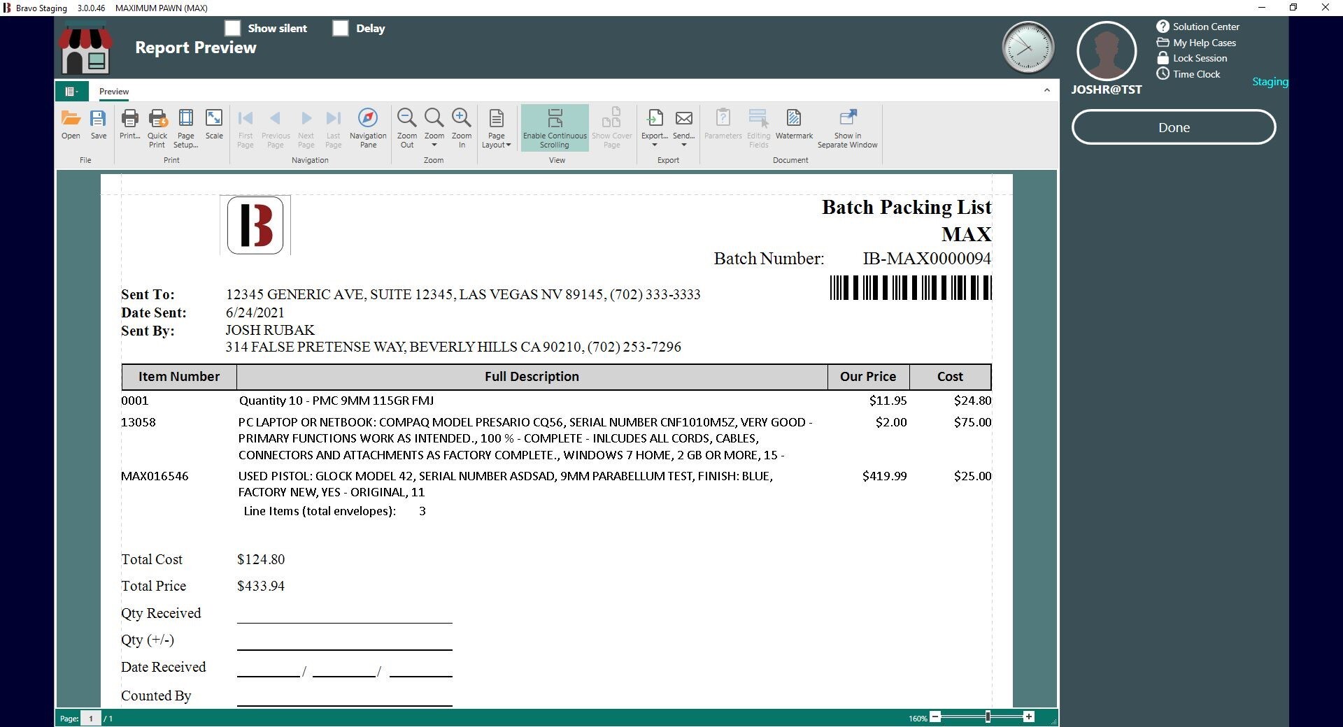Viewport: 1343px width, 727px height.
Task: Select the Preview ribbon tab
Action: point(114,92)
